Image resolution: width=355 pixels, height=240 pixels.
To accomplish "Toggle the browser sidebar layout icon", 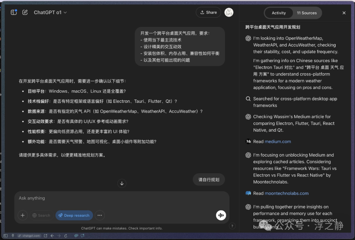I will click(x=6, y=236).
